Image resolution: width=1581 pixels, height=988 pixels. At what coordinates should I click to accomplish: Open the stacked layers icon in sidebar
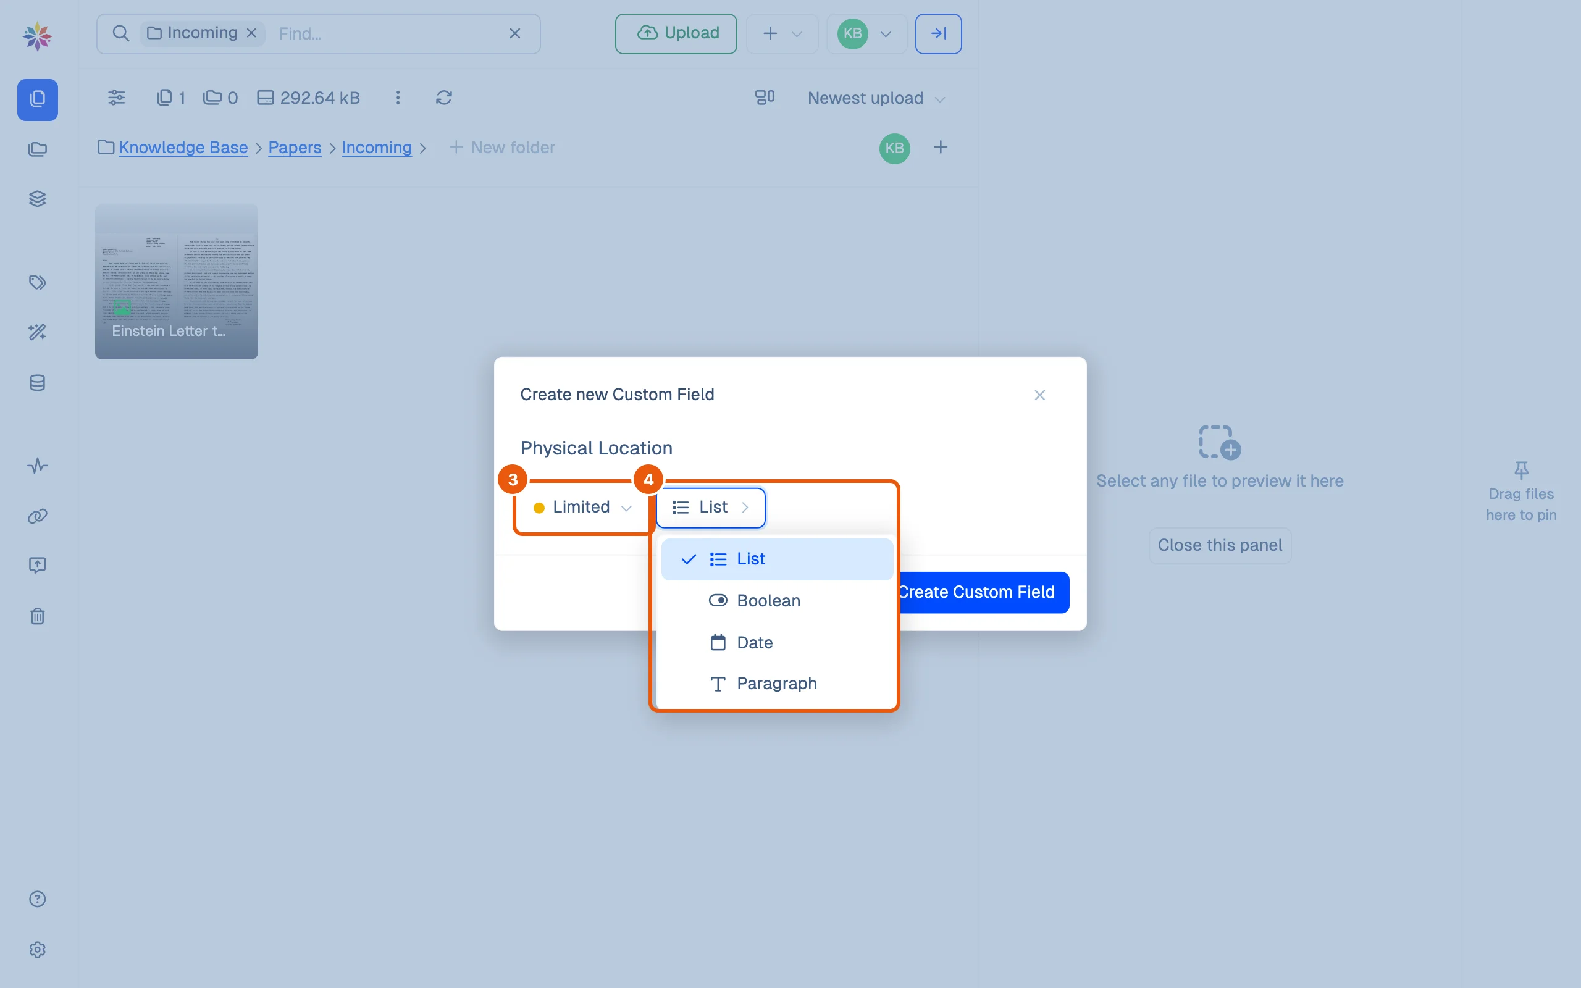click(37, 199)
